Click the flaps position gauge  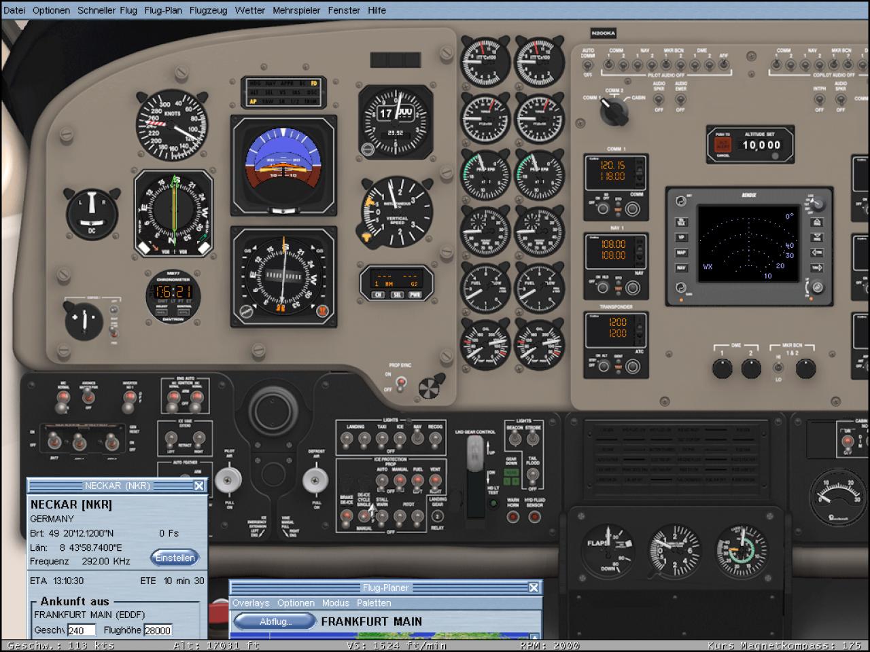(x=610, y=551)
